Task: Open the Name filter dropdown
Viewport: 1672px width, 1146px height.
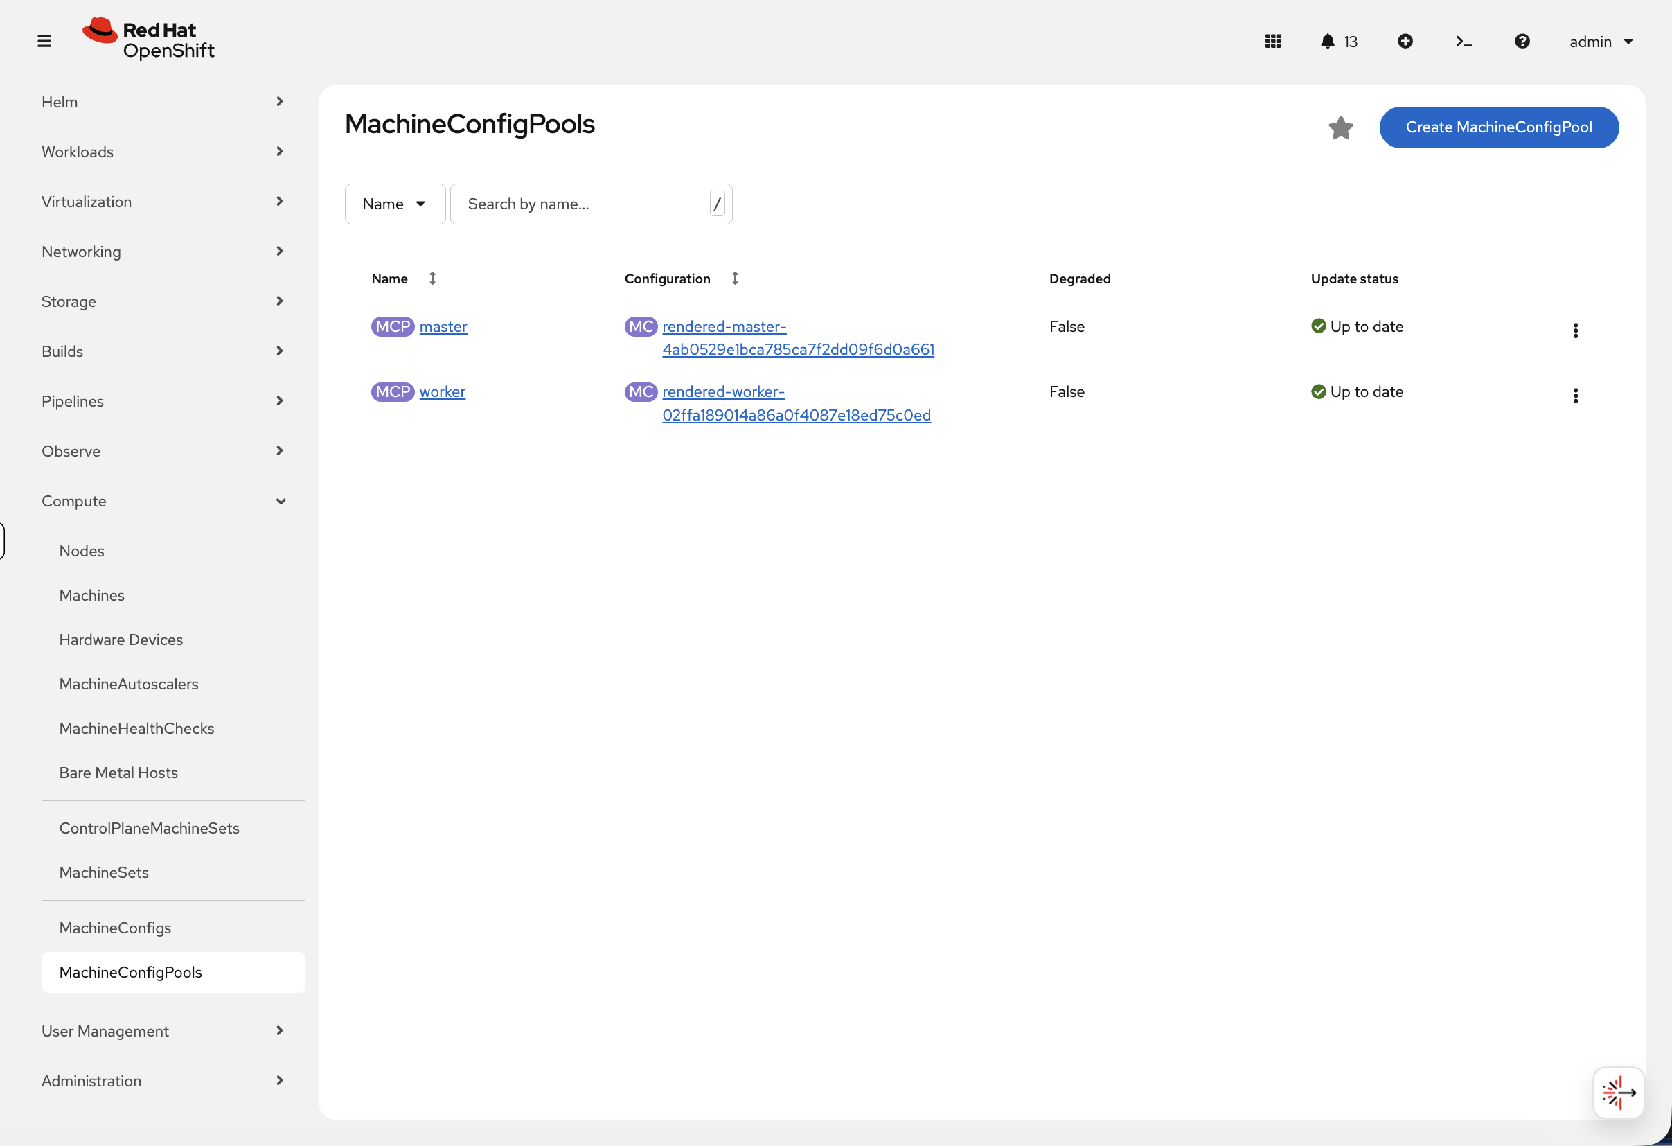Action: (394, 204)
